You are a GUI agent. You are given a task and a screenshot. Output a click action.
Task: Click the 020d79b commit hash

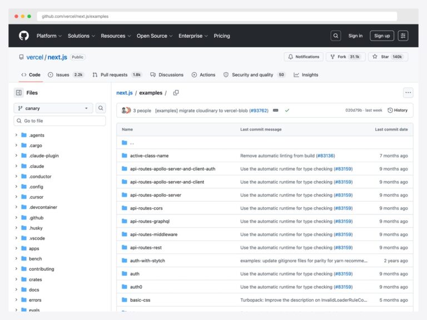point(354,110)
